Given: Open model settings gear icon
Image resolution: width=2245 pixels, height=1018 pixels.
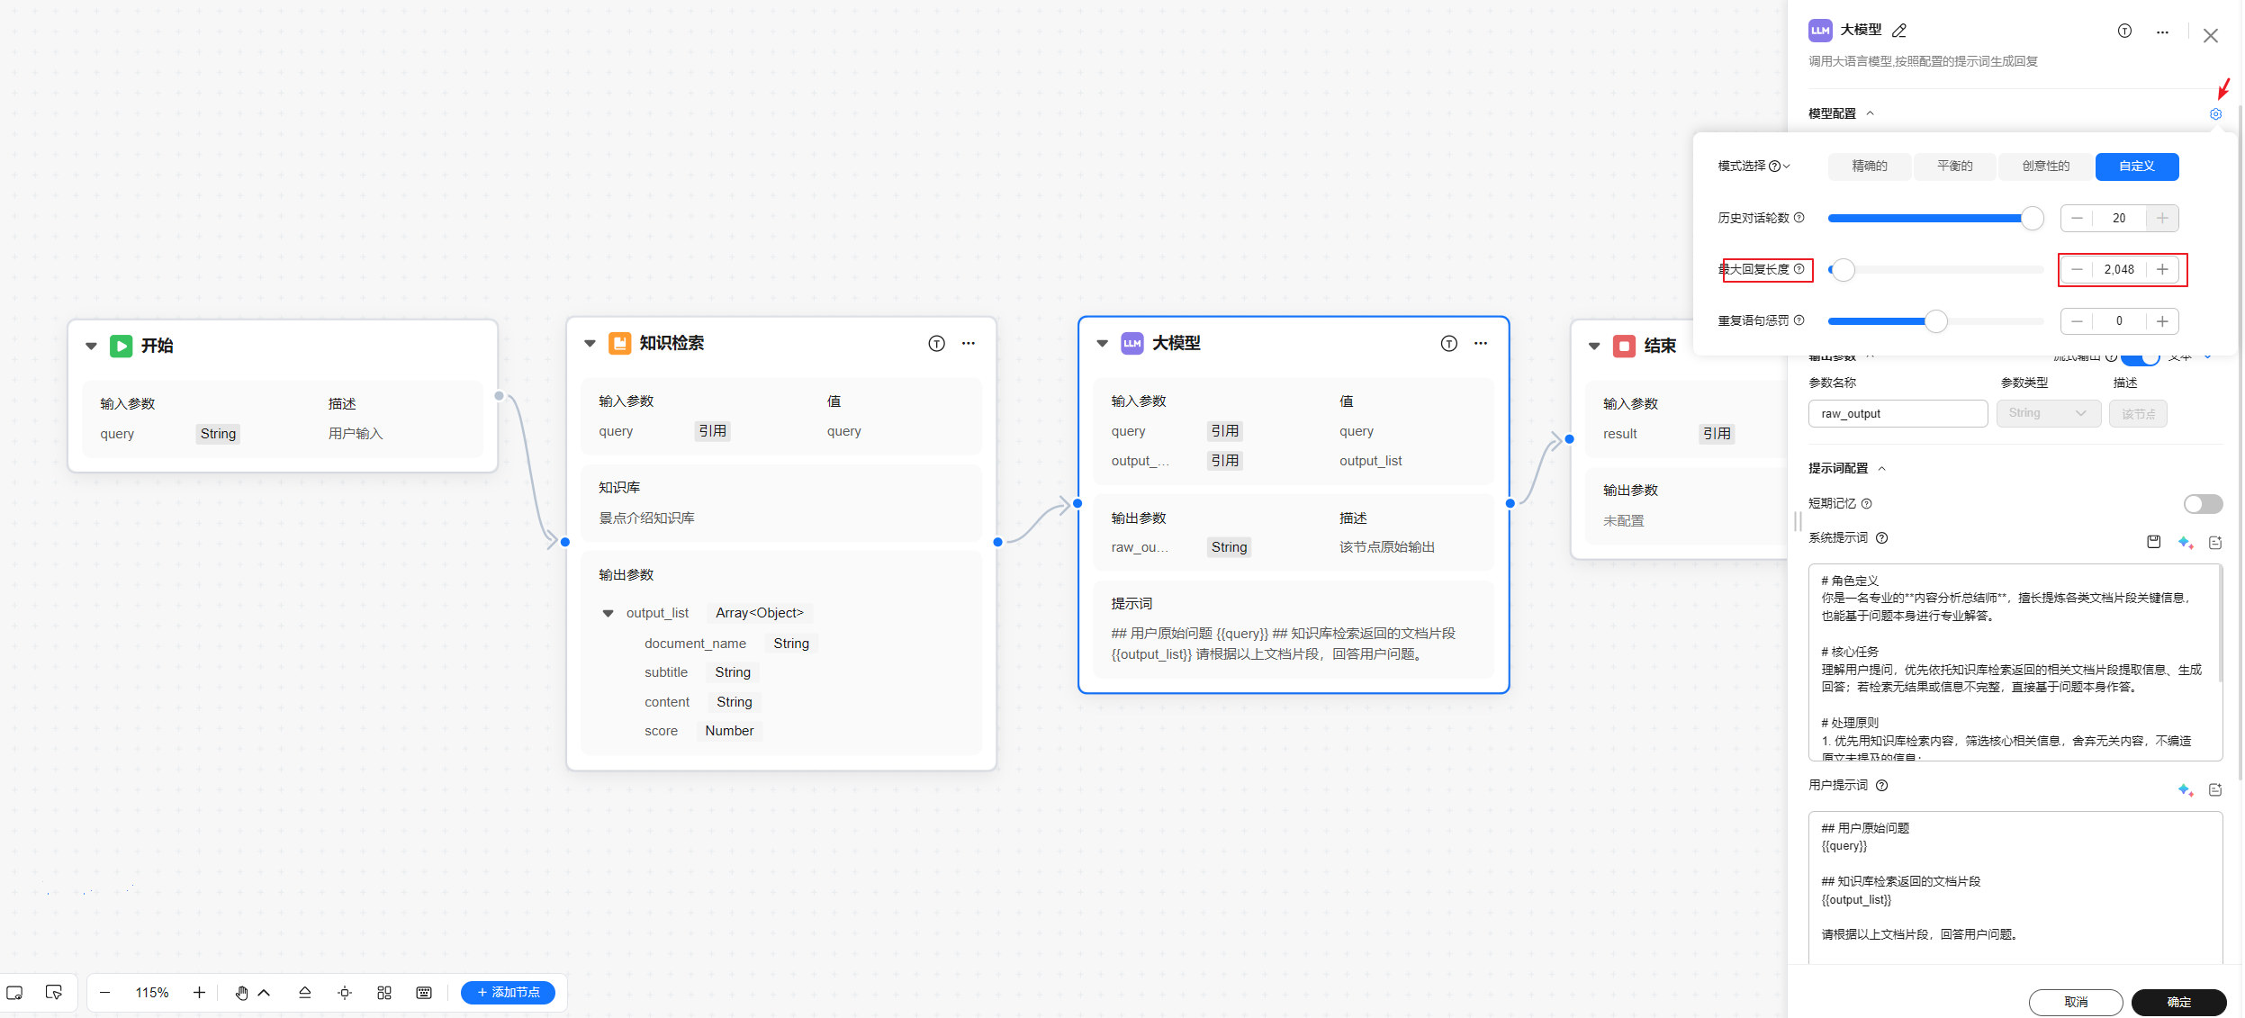Looking at the screenshot, I should (x=2215, y=114).
